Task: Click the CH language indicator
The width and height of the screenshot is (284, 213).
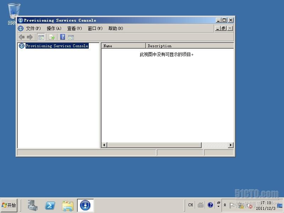Action: [191, 205]
